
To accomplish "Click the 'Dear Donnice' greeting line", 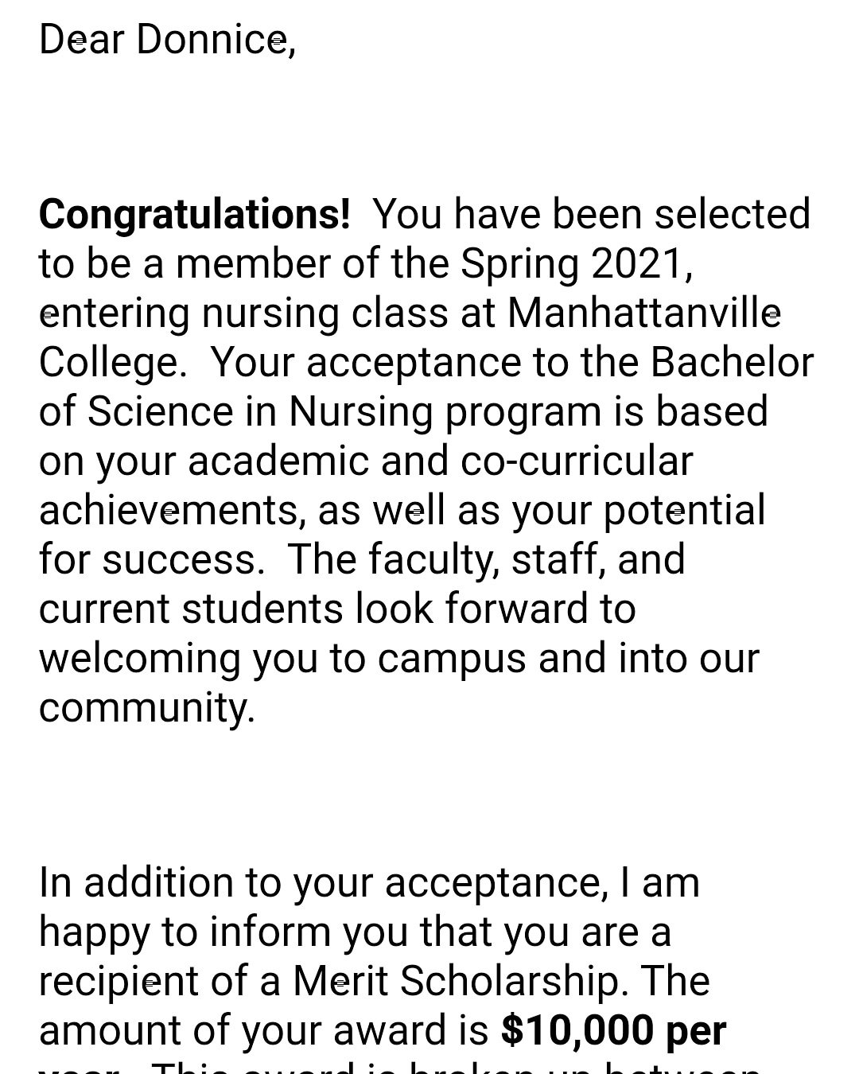I will coord(167,40).
